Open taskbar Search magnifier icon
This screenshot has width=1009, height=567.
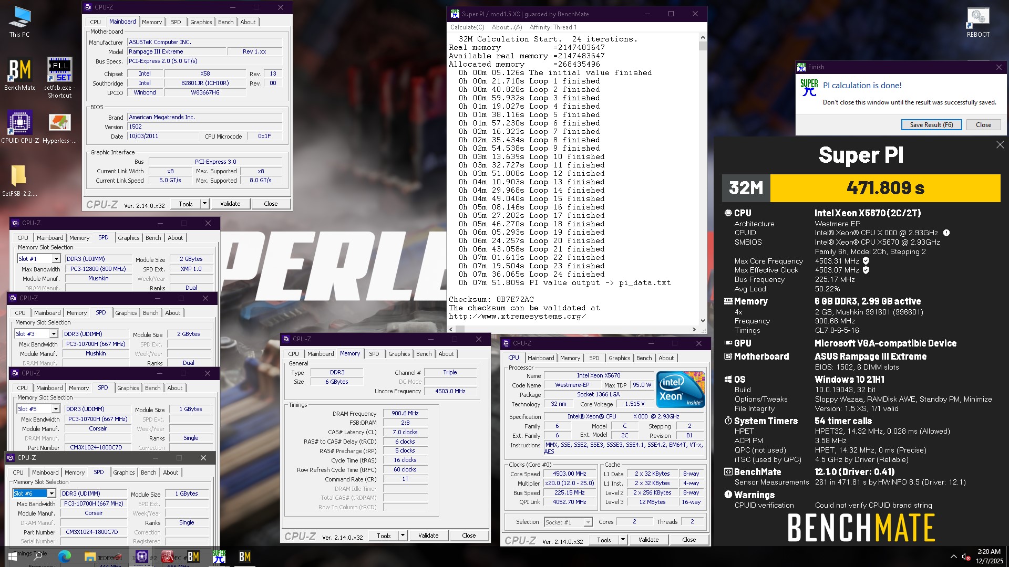(x=38, y=556)
